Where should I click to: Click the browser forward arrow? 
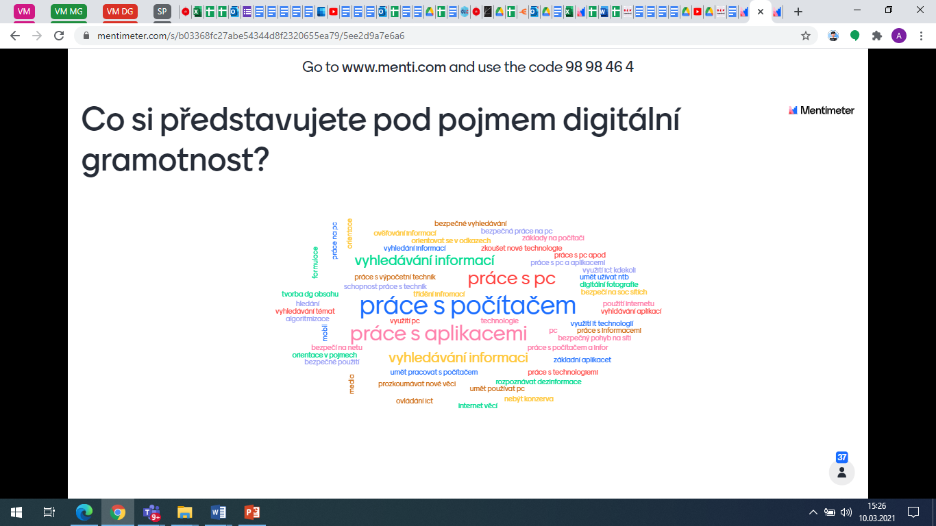click(37, 36)
